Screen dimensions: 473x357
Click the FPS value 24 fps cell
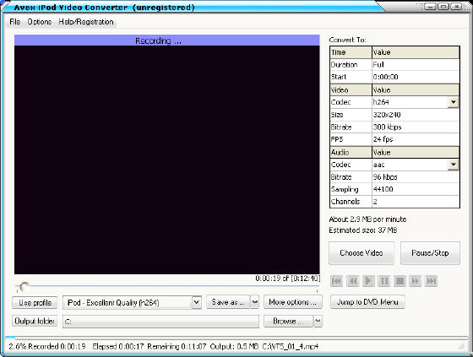pos(416,139)
